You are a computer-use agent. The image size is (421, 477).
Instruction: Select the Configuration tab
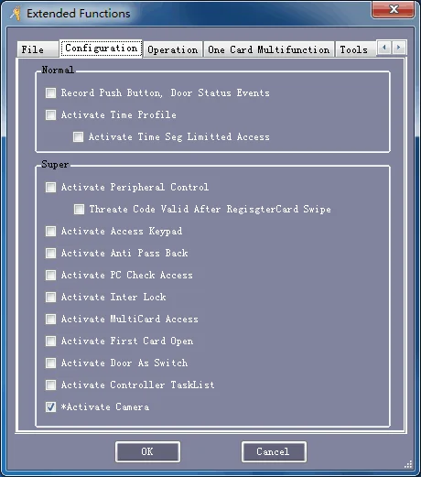[x=101, y=48]
